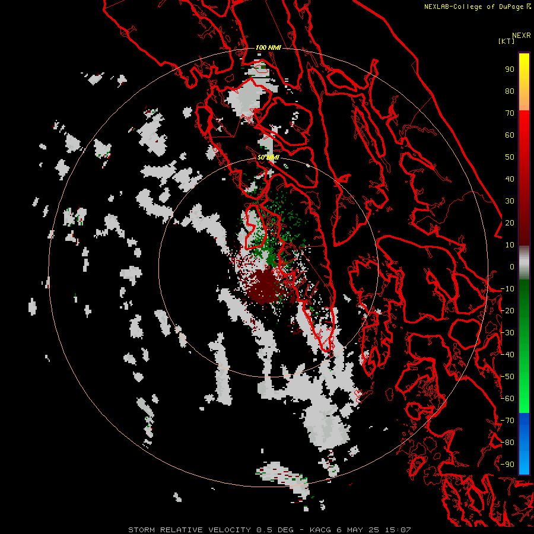Click the 100 NMI range ring label
534x534 pixels.
click(268, 47)
